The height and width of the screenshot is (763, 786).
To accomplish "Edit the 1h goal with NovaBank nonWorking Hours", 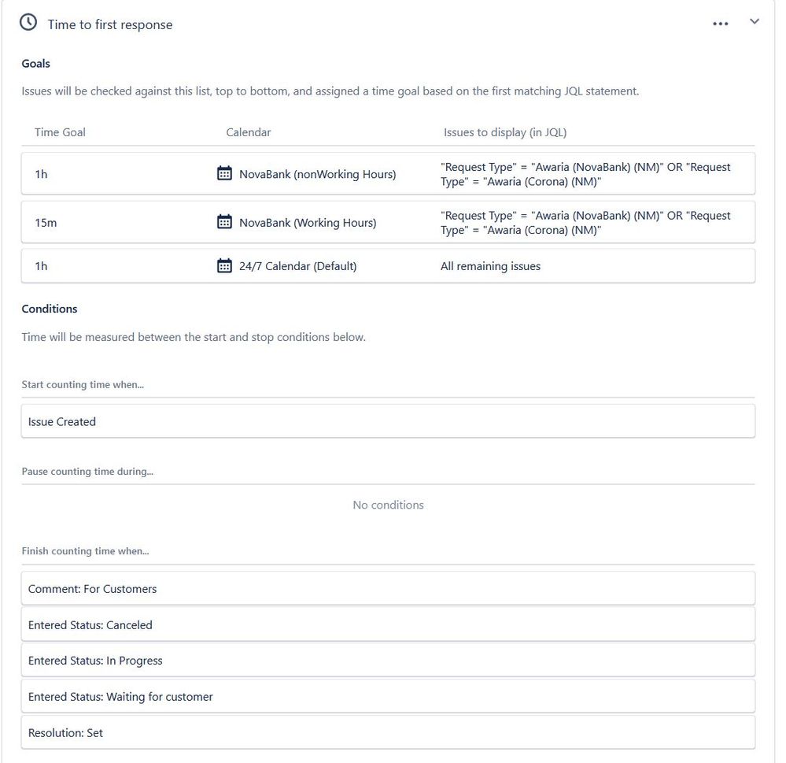I will tap(118, 174).
